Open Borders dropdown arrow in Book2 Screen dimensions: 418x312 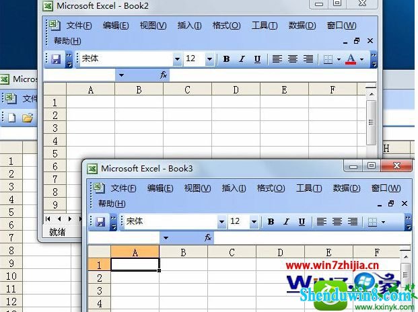coord(339,59)
